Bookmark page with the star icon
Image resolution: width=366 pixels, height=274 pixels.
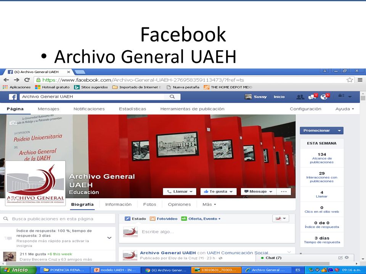(x=350, y=80)
